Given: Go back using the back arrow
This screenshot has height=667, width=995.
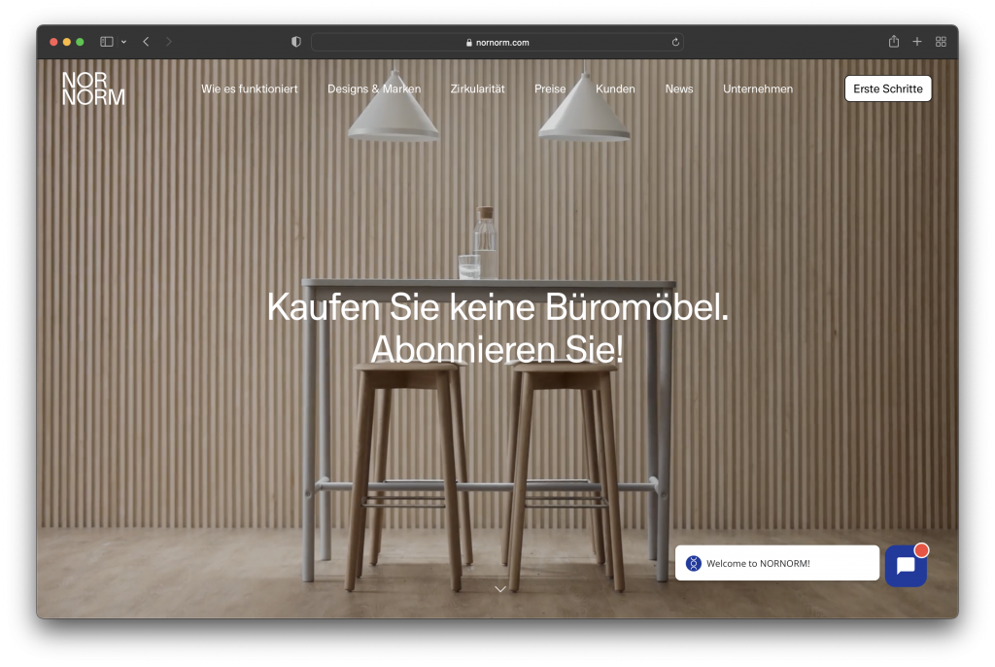Looking at the screenshot, I should coord(146,42).
